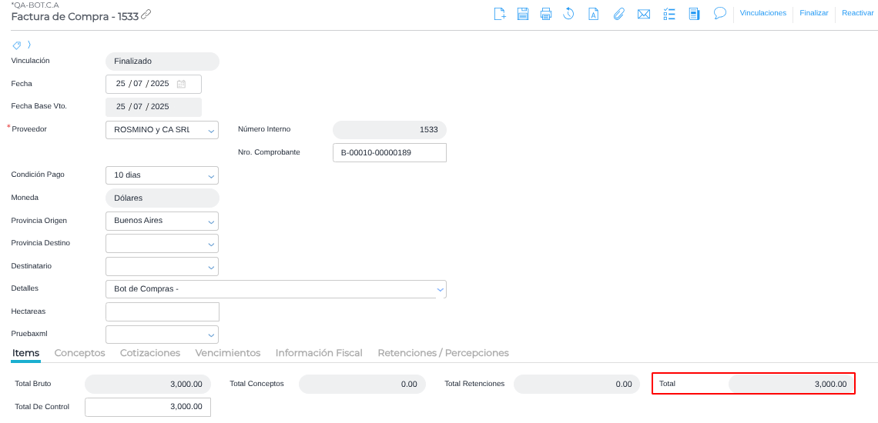Save the invoice with the diskette icon

(523, 14)
